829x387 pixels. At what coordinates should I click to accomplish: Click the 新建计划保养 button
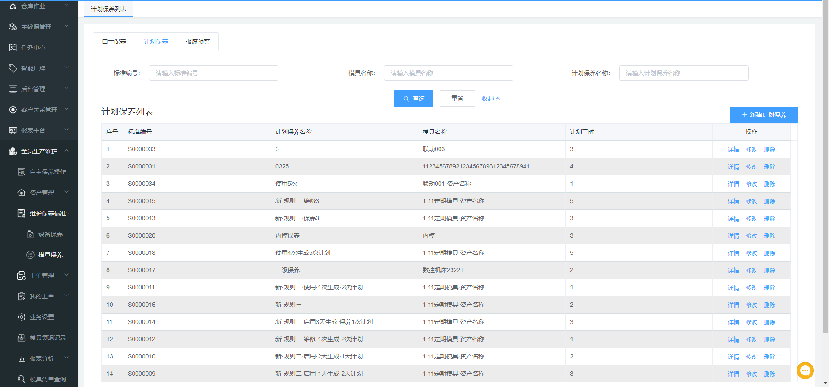[x=763, y=115]
